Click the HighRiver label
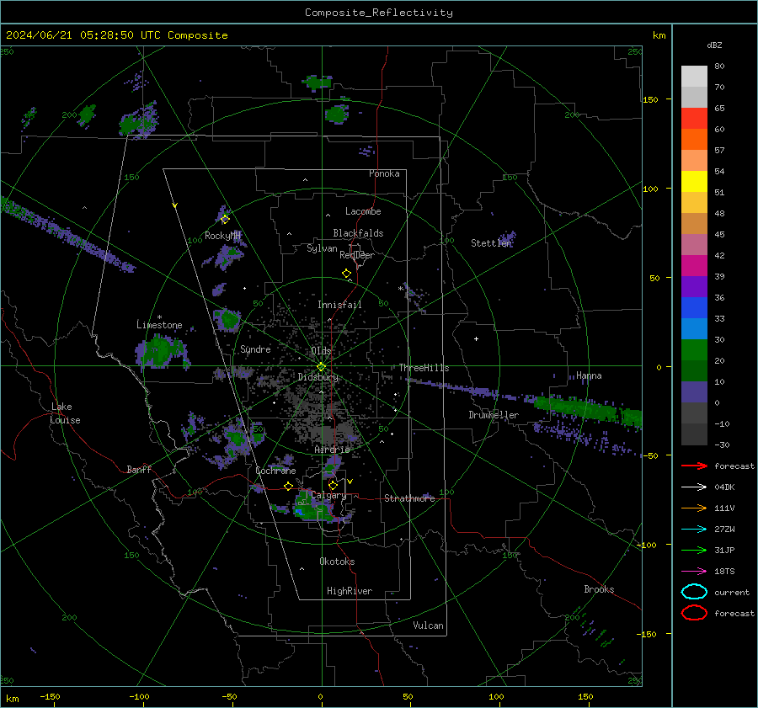 (x=350, y=591)
